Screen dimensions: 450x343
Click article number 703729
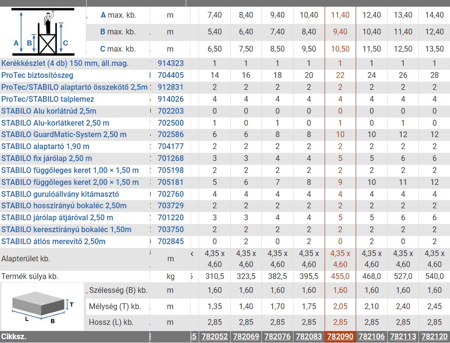click(171, 206)
